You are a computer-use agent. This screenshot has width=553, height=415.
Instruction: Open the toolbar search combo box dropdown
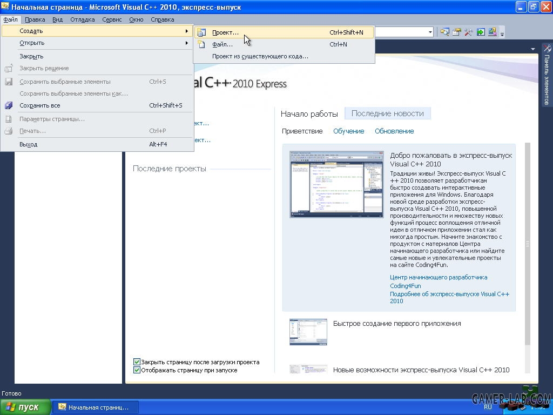430,32
